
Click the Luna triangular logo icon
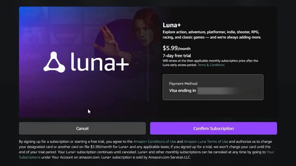(54, 62)
